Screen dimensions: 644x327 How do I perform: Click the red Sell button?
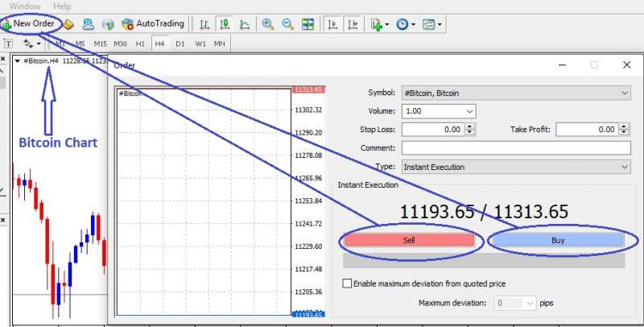409,240
